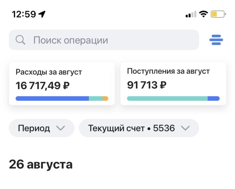This screenshot has width=235, height=189.
Task: Open the Расходы за август card
Action: [x=62, y=83]
